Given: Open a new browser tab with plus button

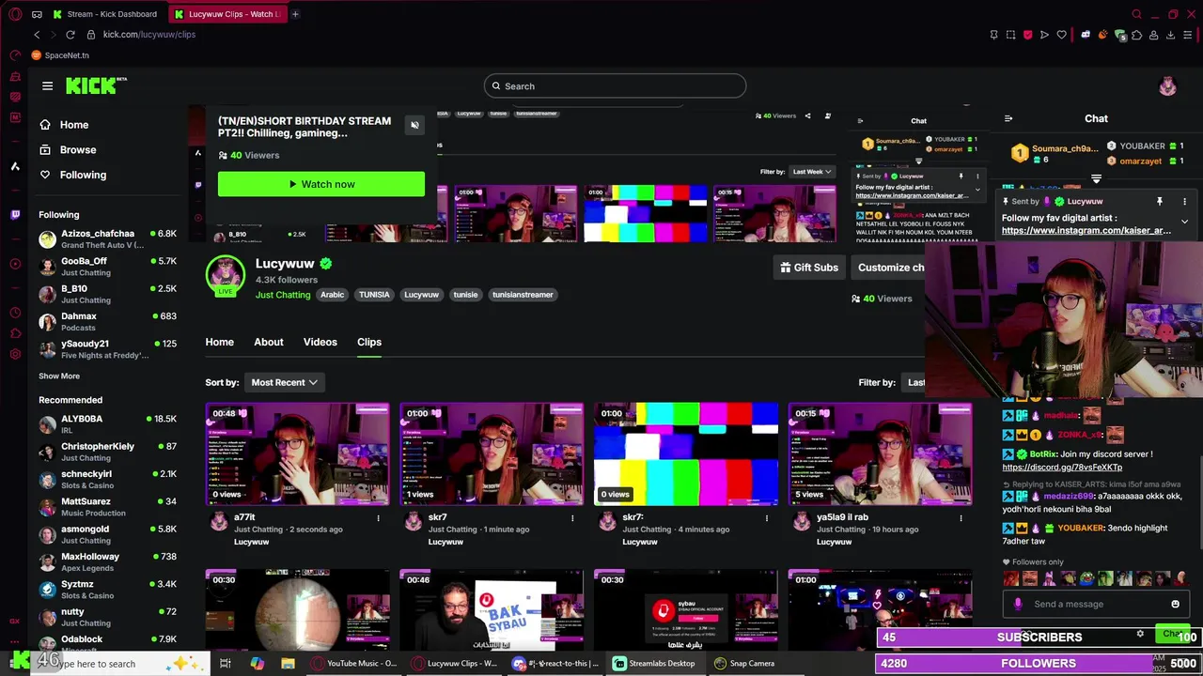Looking at the screenshot, I should [x=295, y=14].
